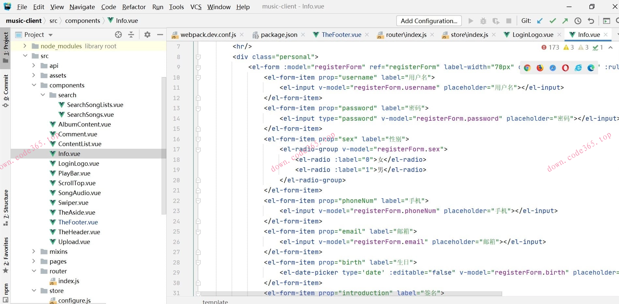Click the Git update project arrow icon
Screen dimensions: 619x304
coord(540,21)
